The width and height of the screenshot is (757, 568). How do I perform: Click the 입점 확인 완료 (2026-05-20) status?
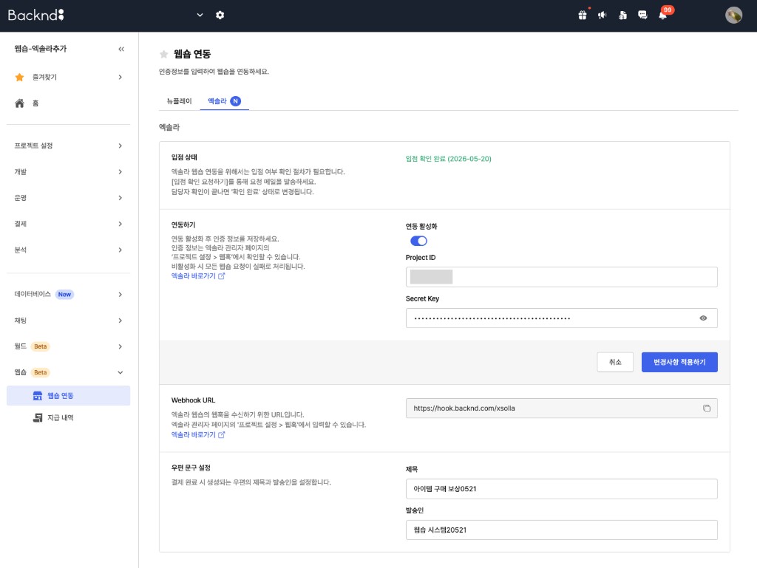point(448,159)
